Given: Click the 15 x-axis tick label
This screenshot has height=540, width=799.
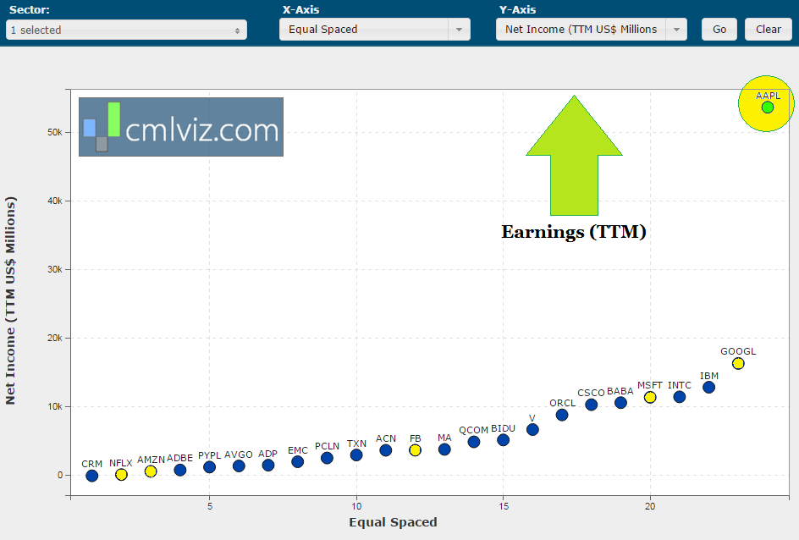Looking at the screenshot, I should pos(504,506).
